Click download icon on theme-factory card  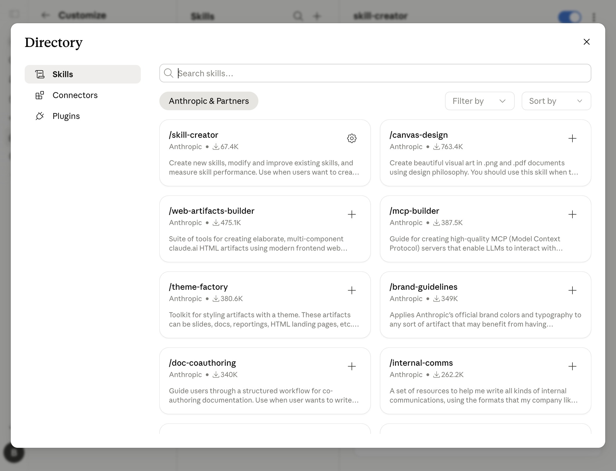click(x=216, y=298)
